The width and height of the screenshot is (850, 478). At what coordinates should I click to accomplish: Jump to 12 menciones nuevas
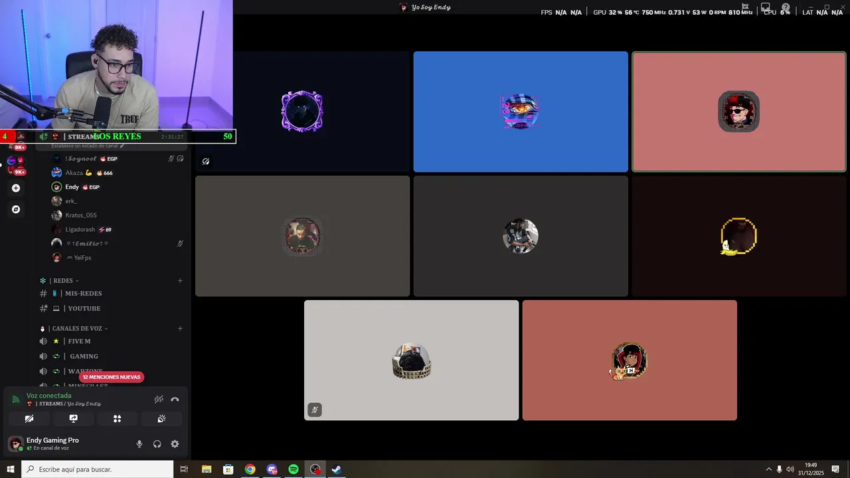click(112, 377)
